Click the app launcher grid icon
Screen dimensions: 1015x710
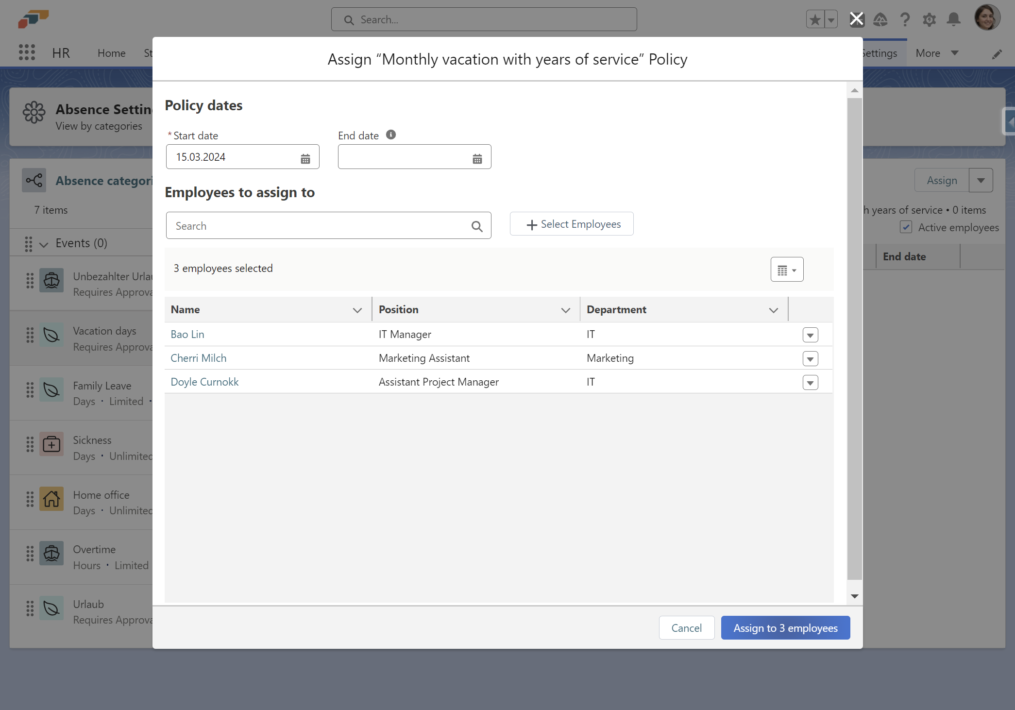coord(27,52)
